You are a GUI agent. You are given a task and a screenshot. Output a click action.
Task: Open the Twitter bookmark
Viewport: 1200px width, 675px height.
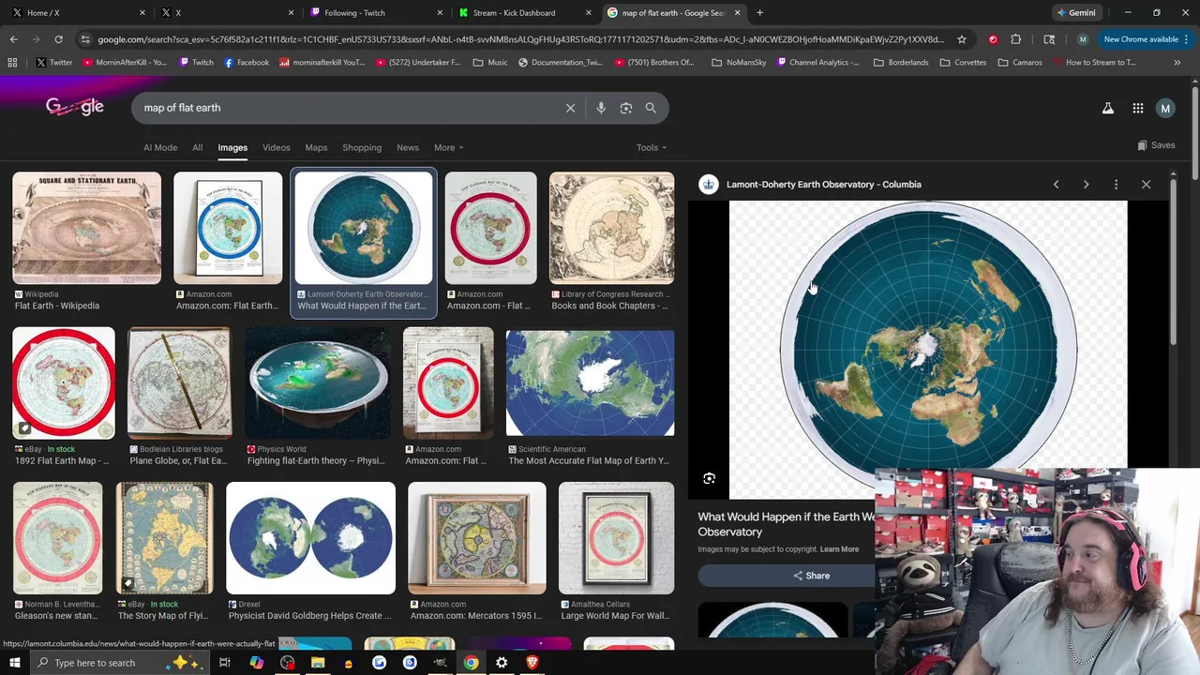click(x=54, y=62)
